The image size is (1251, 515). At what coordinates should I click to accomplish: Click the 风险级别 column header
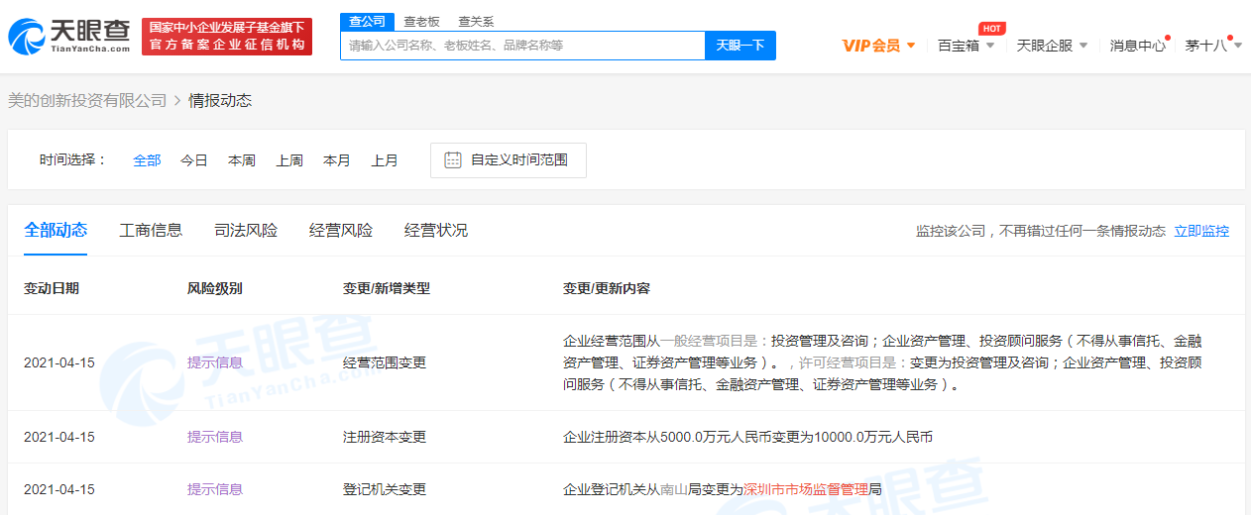215,288
